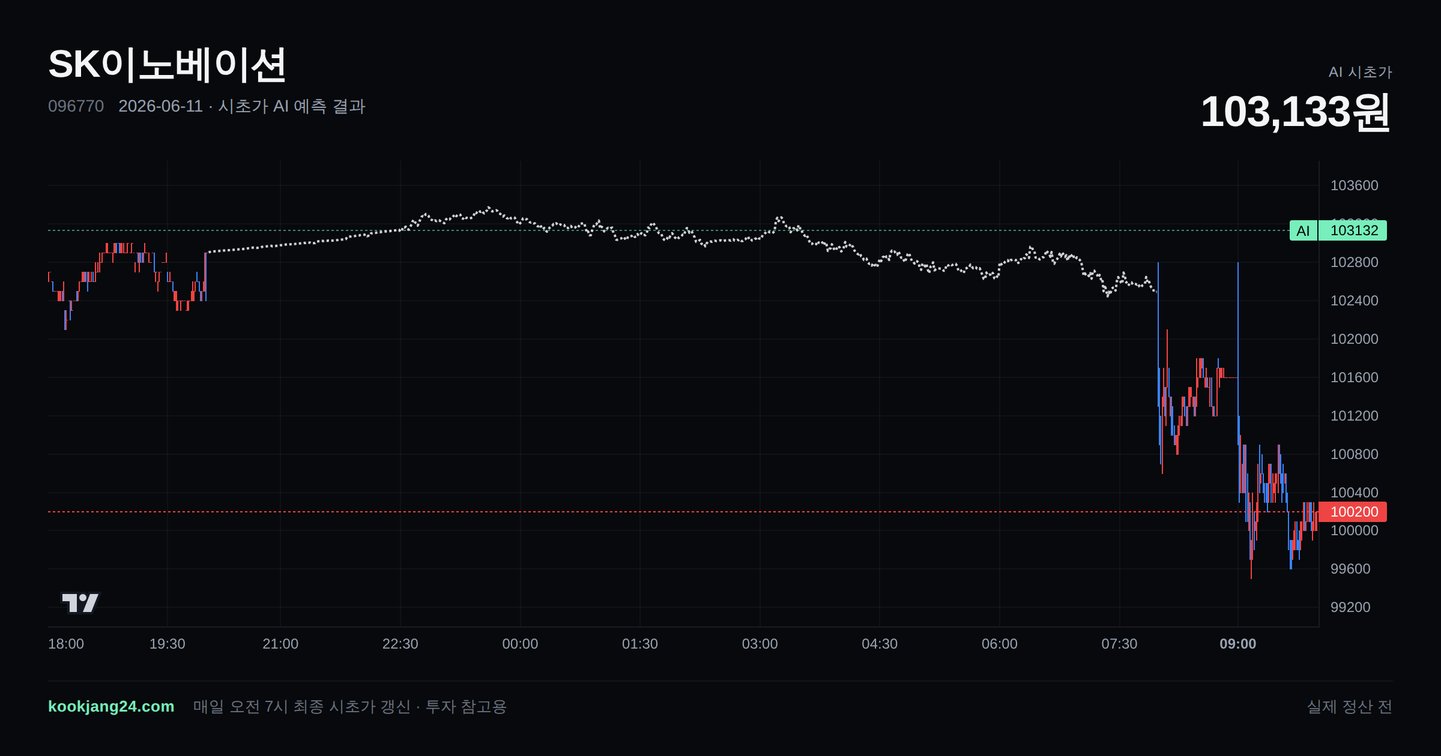
Task: Select the bold 09:00 time axis label
Action: (x=1238, y=644)
